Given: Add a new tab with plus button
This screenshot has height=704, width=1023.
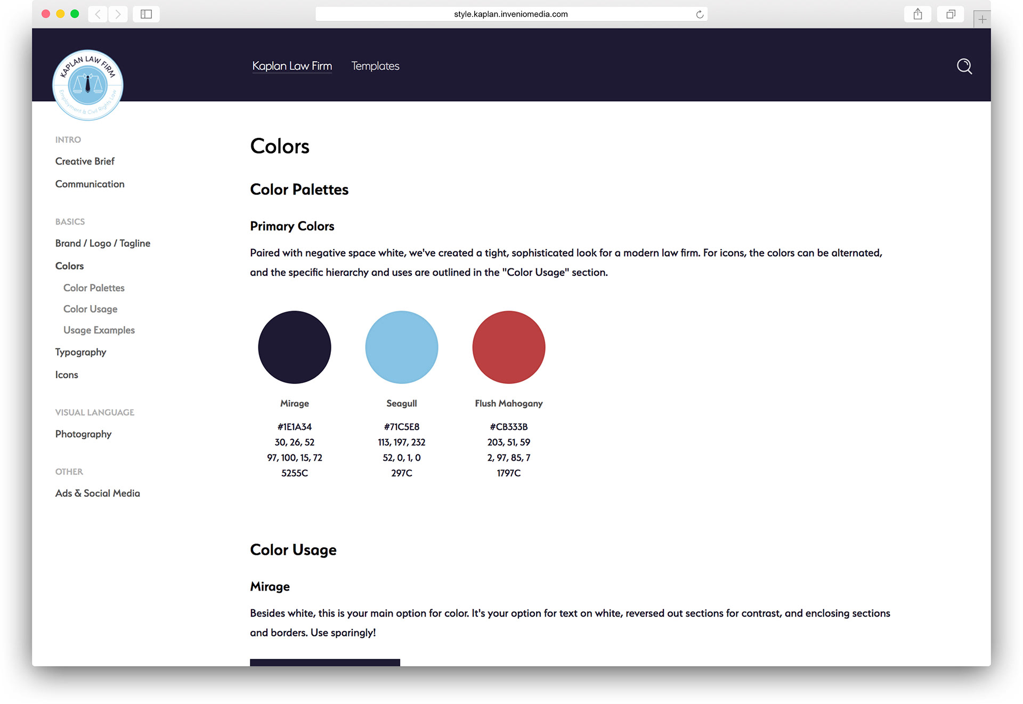Looking at the screenshot, I should (982, 19).
